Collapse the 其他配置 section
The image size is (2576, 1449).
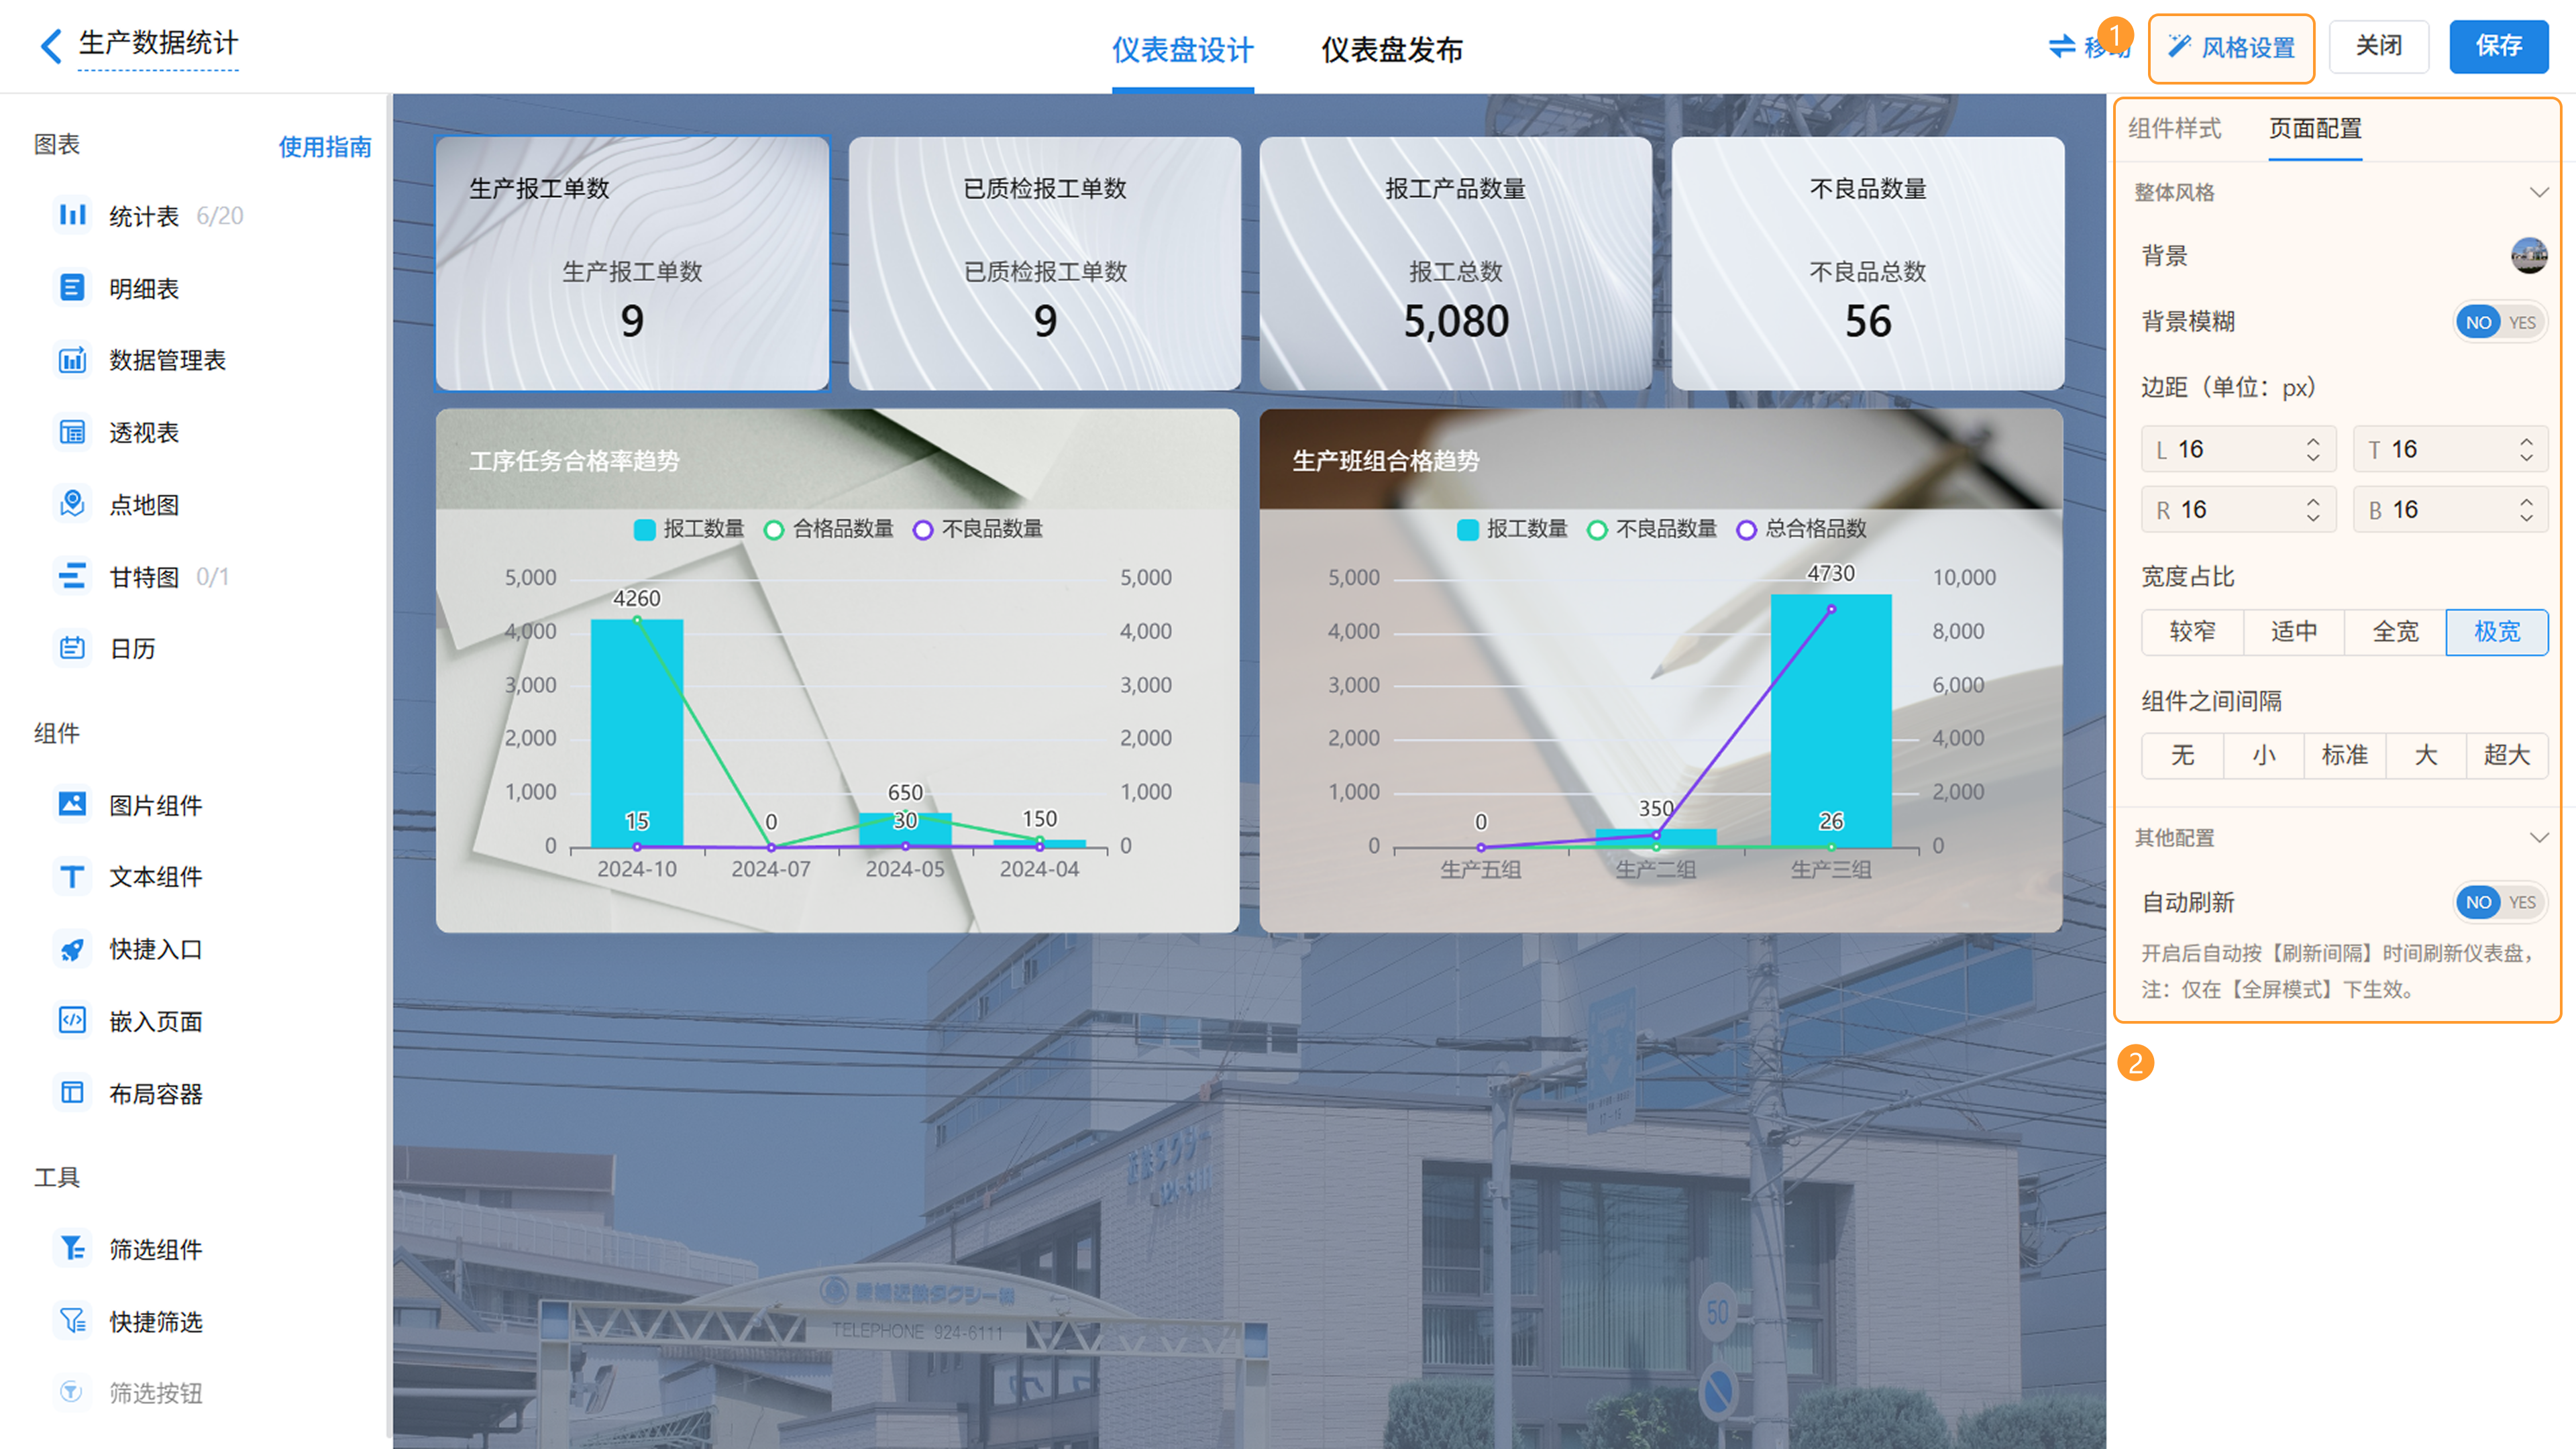click(x=2538, y=837)
